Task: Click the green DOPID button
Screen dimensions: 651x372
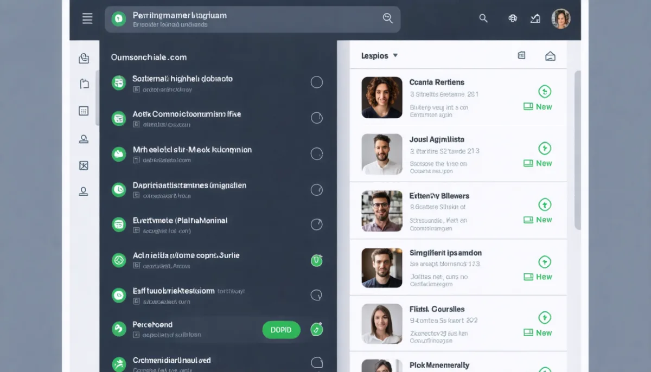Action: click(281, 330)
